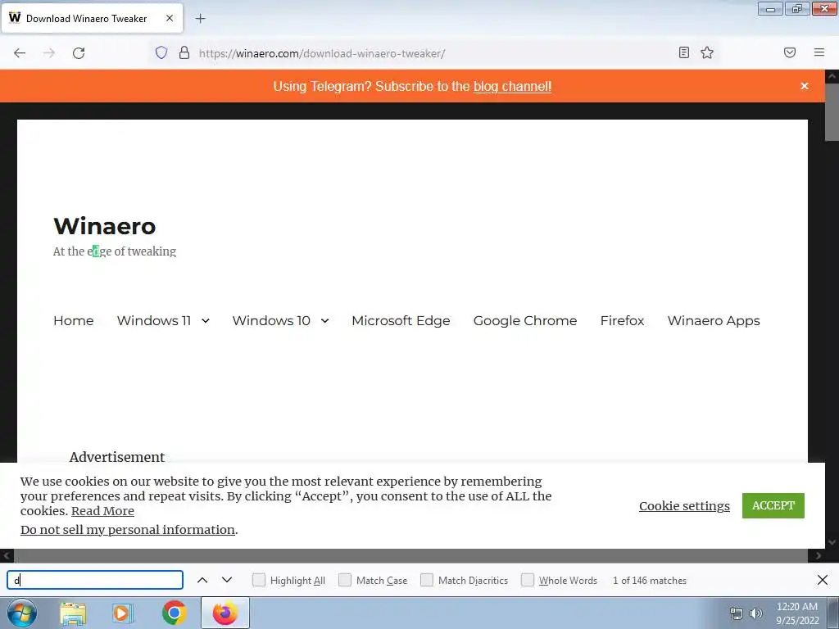The image size is (839, 629).
Task: Open Google Chrome from the taskbar
Action: point(174,613)
